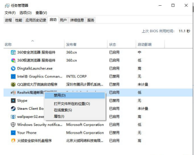Click the 11.1 秒 BIOS time value
195x155 pixels.
click(184, 31)
